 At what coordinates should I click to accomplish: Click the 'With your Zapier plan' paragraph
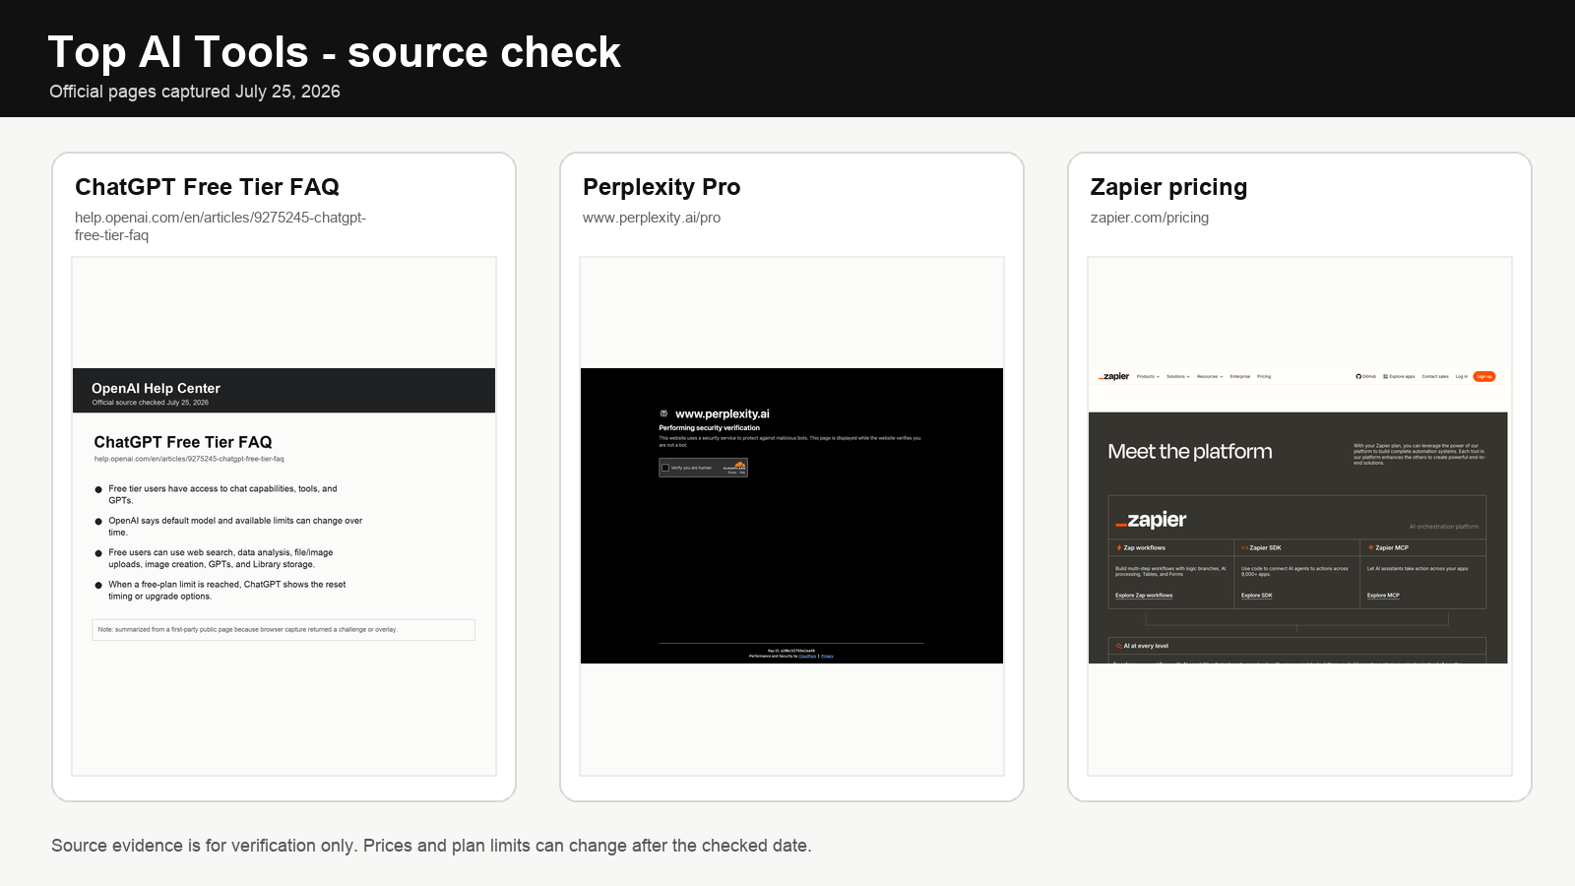coord(1419,454)
